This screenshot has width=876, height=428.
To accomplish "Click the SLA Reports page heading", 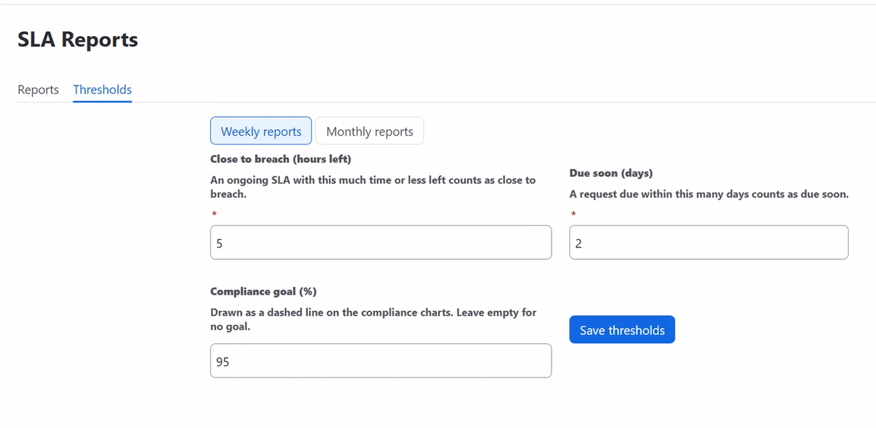I will [78, 40].
